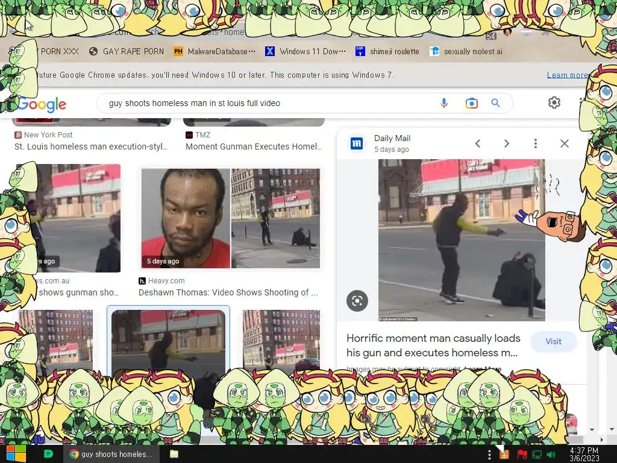Click the blue magnifier search icon
This screenshot has width=617, height=463.
coord(495,103)
